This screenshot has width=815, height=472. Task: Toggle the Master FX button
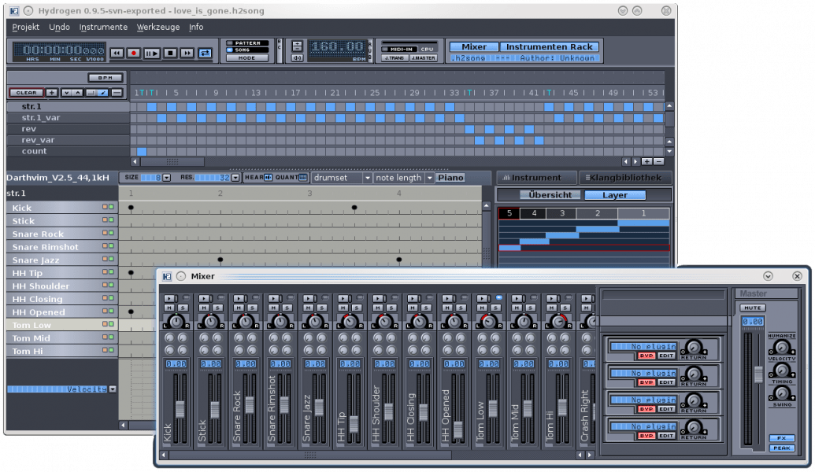(x=782, y=439)
